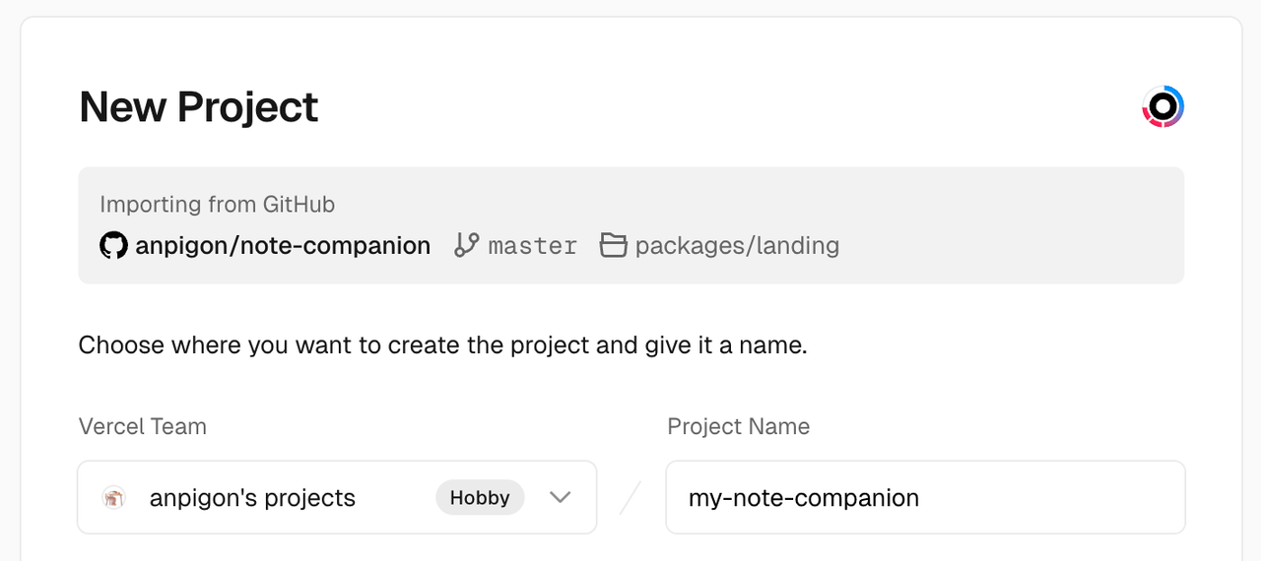
Task: Click the Vercel Team field label
Action: [x=143, y=426]
